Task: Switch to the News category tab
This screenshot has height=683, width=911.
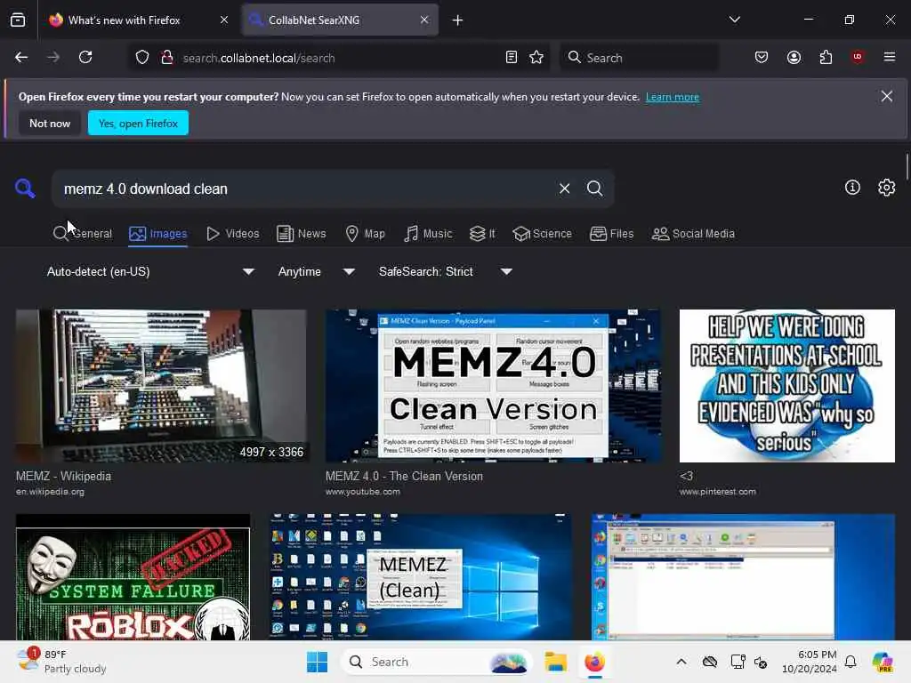Action: click(x=301, y=234)
